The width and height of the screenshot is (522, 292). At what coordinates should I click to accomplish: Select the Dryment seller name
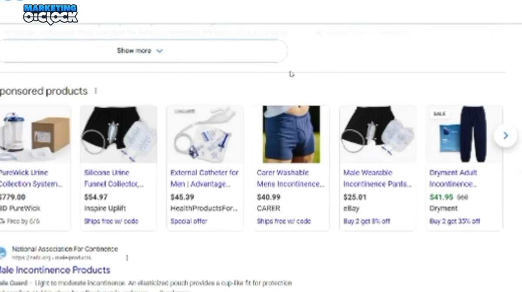pos(443,208)
